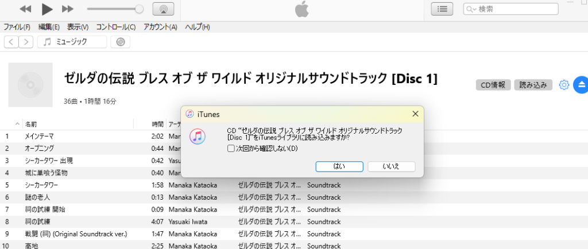Start playback with the play button

pos(47,9)
